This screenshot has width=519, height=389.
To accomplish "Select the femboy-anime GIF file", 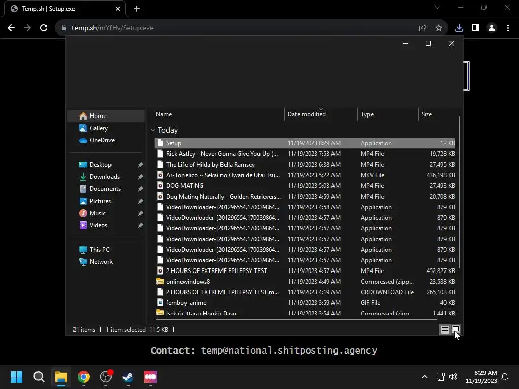I will 305,303.
